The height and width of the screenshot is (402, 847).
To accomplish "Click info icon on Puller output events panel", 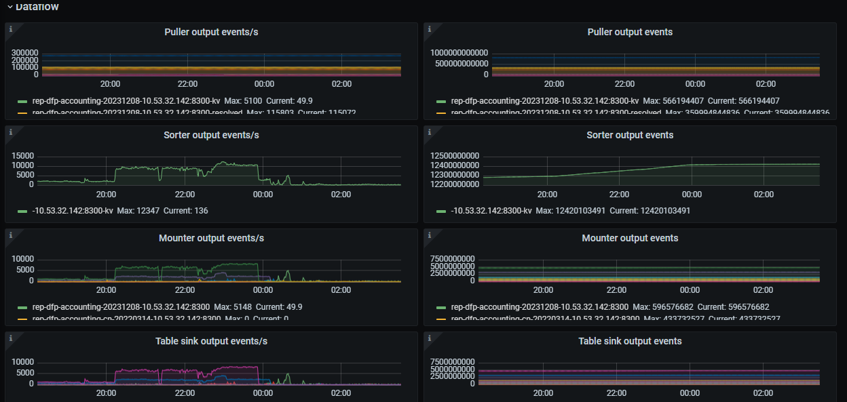I will (x=430, y=28).
